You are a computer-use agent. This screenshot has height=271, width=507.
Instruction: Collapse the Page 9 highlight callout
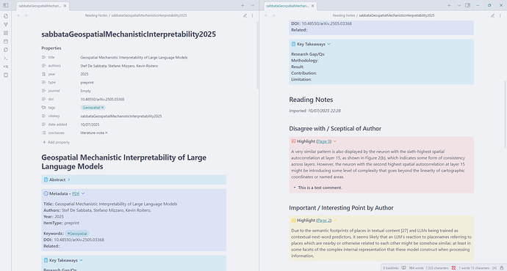[335, 141]
